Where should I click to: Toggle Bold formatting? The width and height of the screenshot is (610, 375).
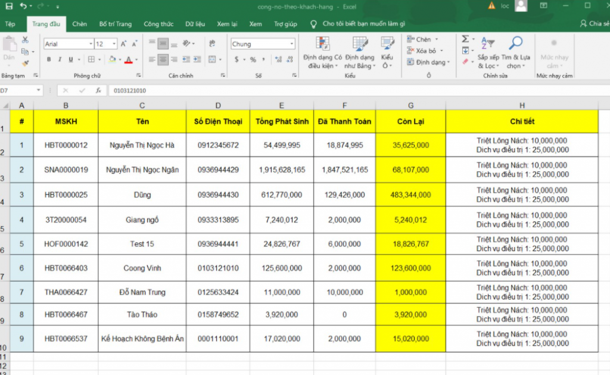point(49,59)
